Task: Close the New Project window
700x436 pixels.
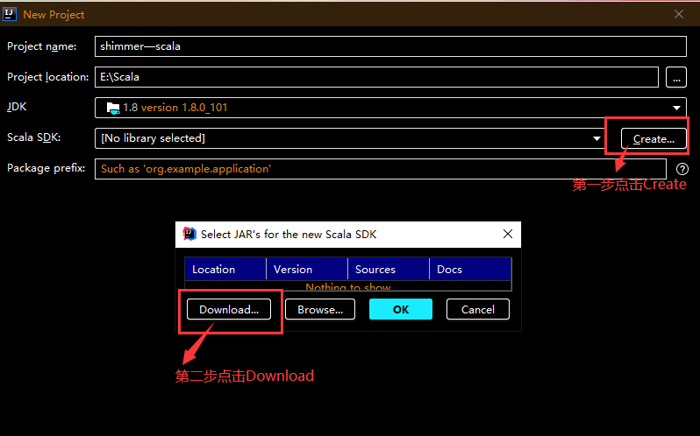Action: 679,14
